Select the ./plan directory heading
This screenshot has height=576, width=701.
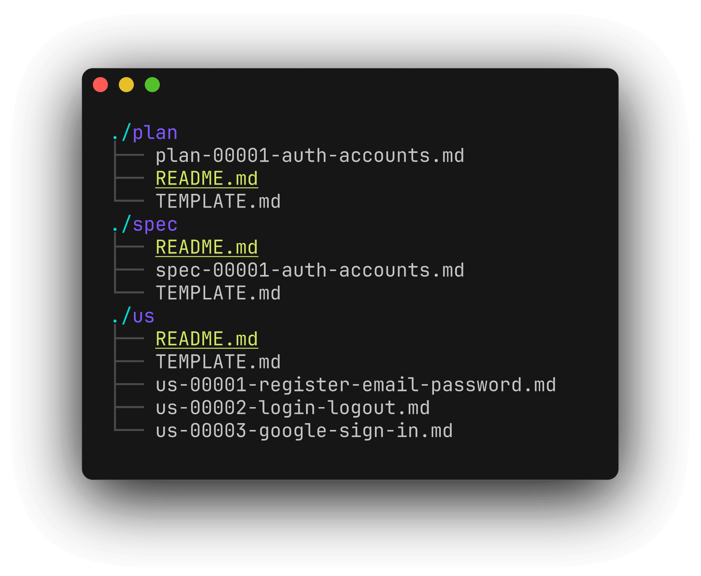tap(145, 132)
